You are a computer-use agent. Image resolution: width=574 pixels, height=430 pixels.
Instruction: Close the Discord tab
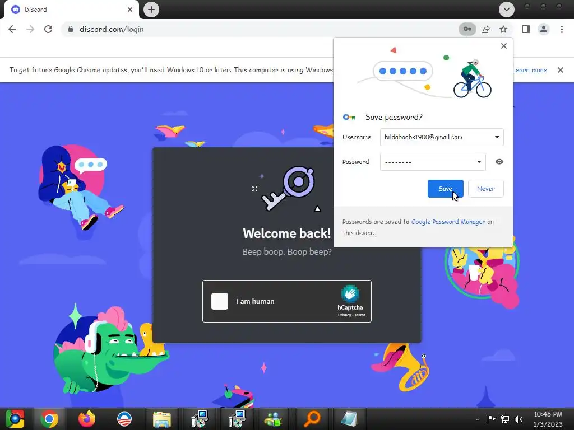pos(130,10)
